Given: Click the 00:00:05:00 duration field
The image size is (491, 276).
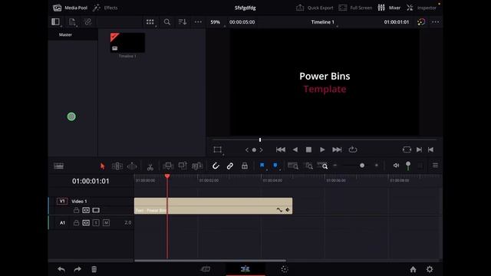Looking at the screenshot, I should [242, 22].
